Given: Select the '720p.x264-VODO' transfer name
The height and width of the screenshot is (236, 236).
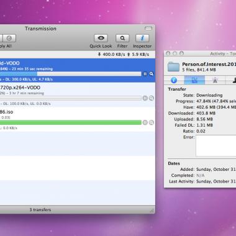Looking at the screenshot, I should (20, 88).
